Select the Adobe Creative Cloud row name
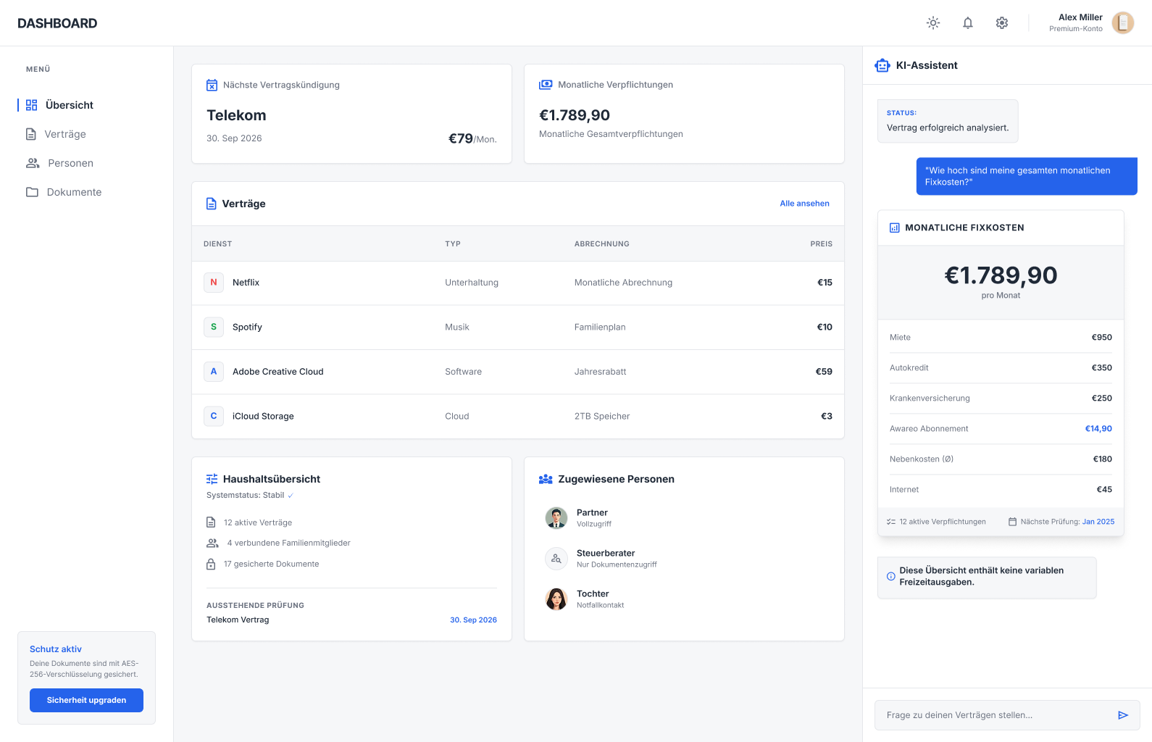 coord(278,372)
